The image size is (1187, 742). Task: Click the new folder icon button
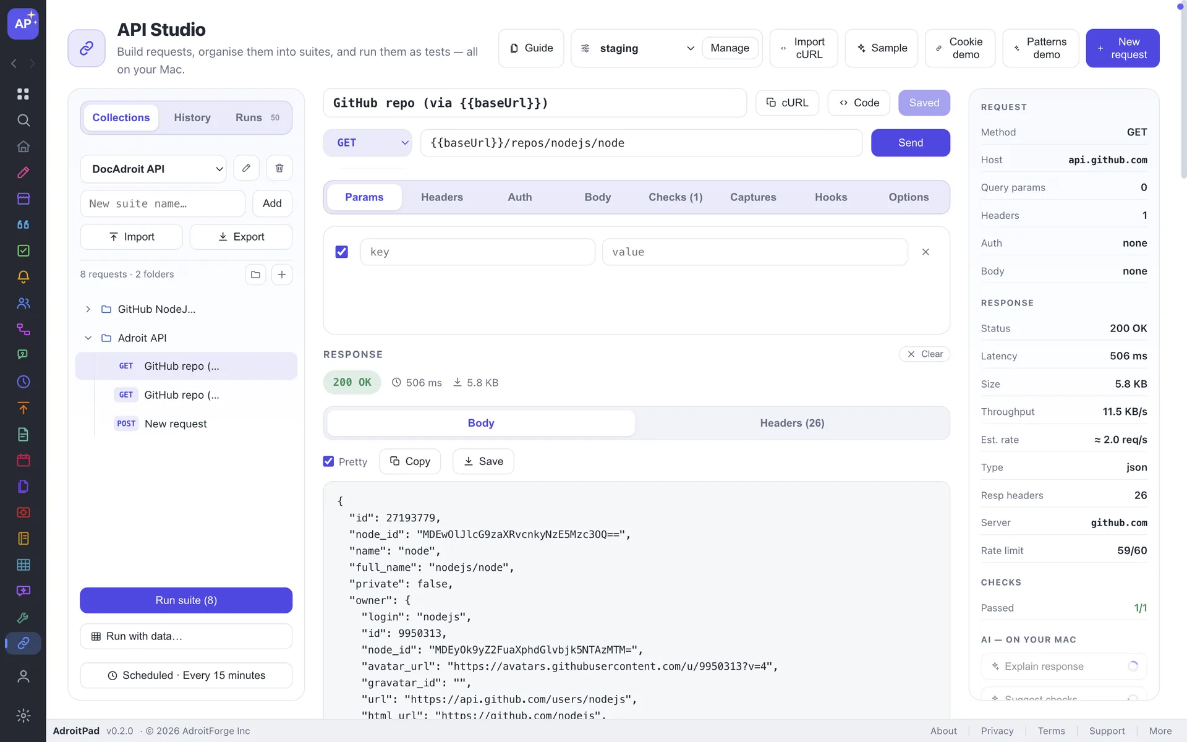click(x=255, y=275)
